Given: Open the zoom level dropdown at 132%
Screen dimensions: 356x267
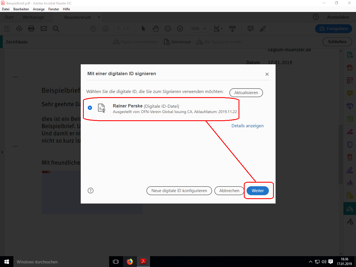Looking at the screenshot, I should pos(205,29).
